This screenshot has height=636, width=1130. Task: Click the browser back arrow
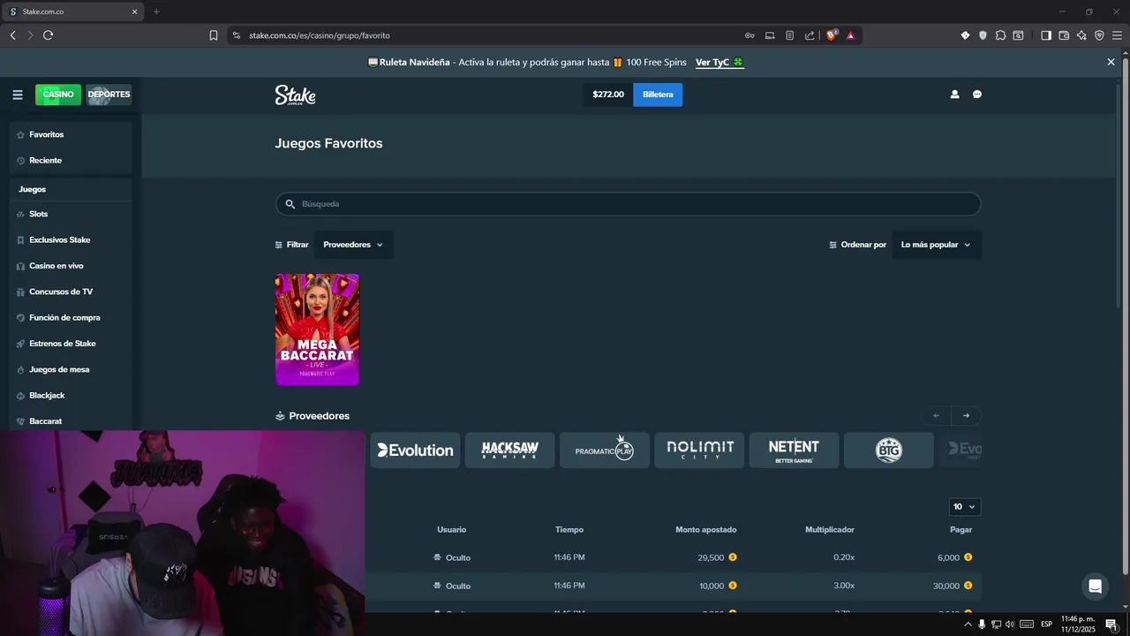[x=12, y=35]
